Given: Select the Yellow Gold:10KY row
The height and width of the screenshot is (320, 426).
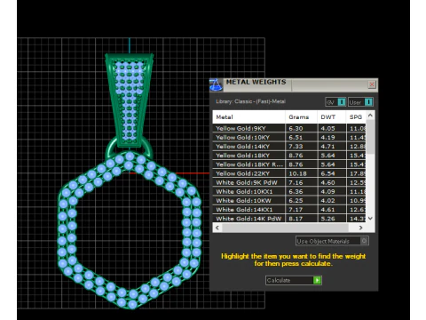Looking at the screenshot, I should [289, 138].
